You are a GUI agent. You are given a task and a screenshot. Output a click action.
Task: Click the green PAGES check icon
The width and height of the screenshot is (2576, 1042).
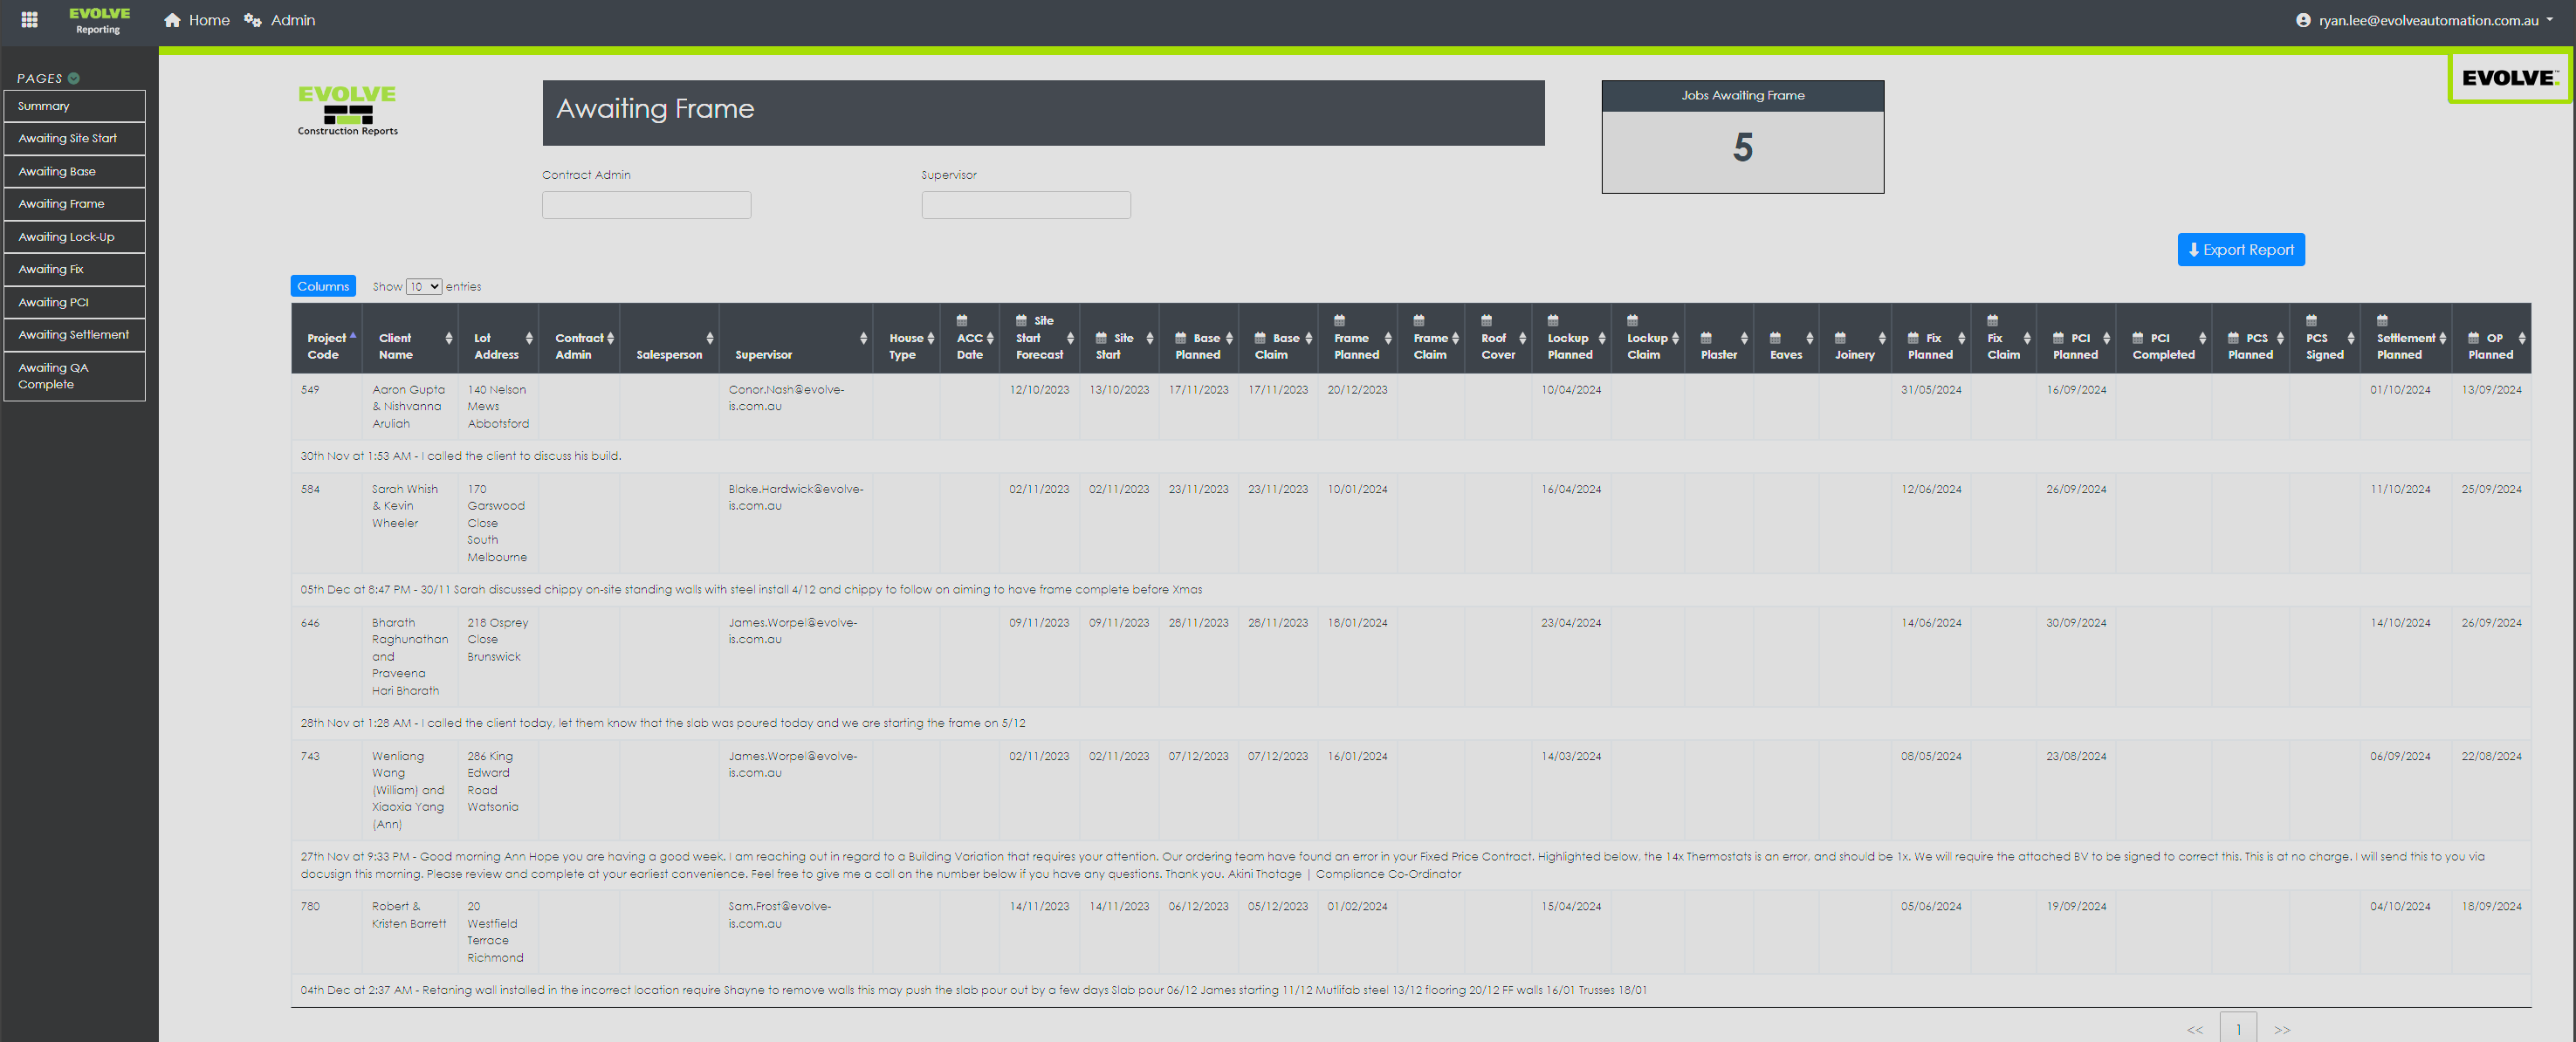click(74, 78)
